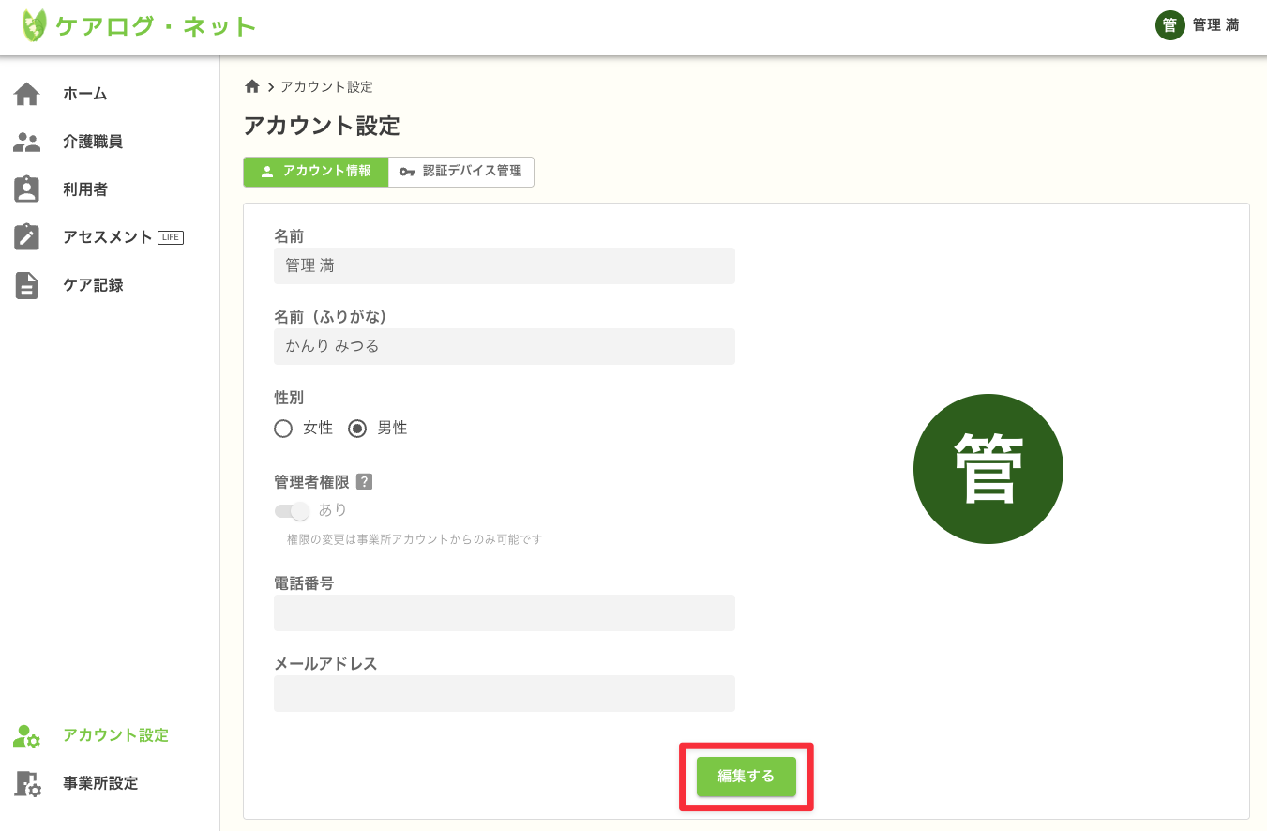Select the 女性 radio button
The height and width of the screenshot is (831, 1267).
click(283, 429)
